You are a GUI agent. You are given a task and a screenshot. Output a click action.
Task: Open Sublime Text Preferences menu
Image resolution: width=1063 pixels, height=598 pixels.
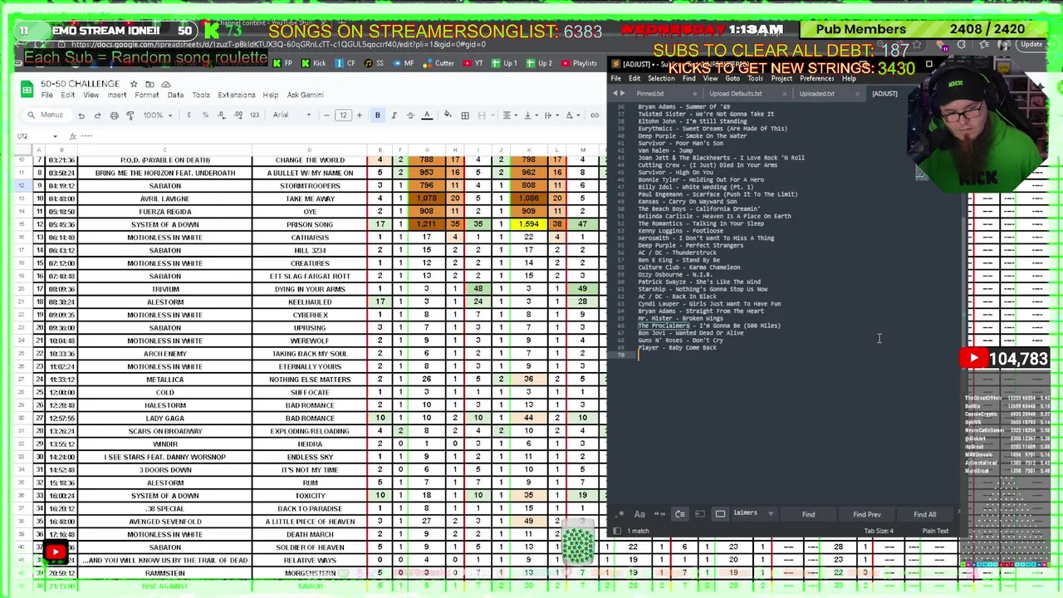816,79
